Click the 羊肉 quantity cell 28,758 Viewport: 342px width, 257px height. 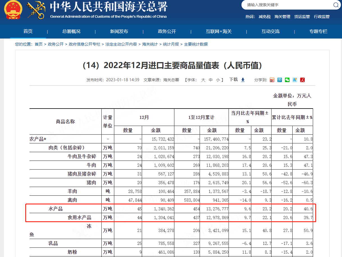pos(134,191)
